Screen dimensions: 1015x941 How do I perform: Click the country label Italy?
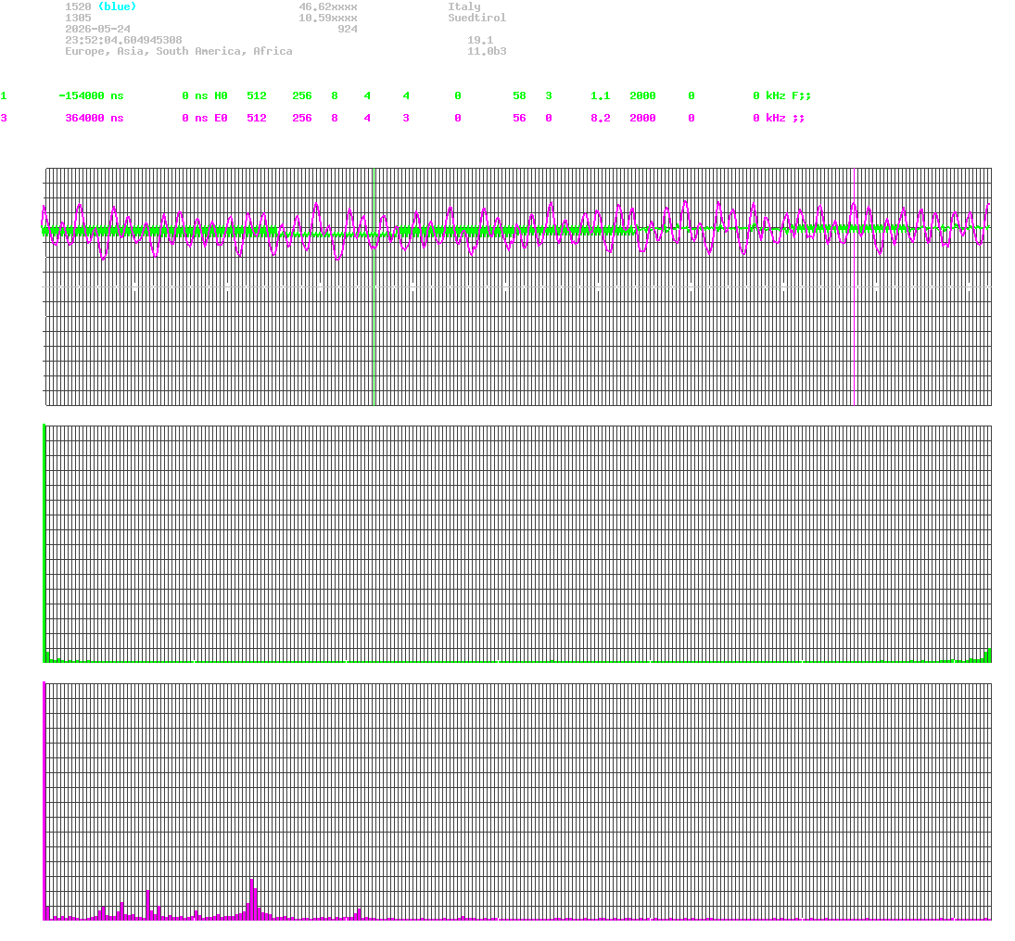(x=464, y=6)
